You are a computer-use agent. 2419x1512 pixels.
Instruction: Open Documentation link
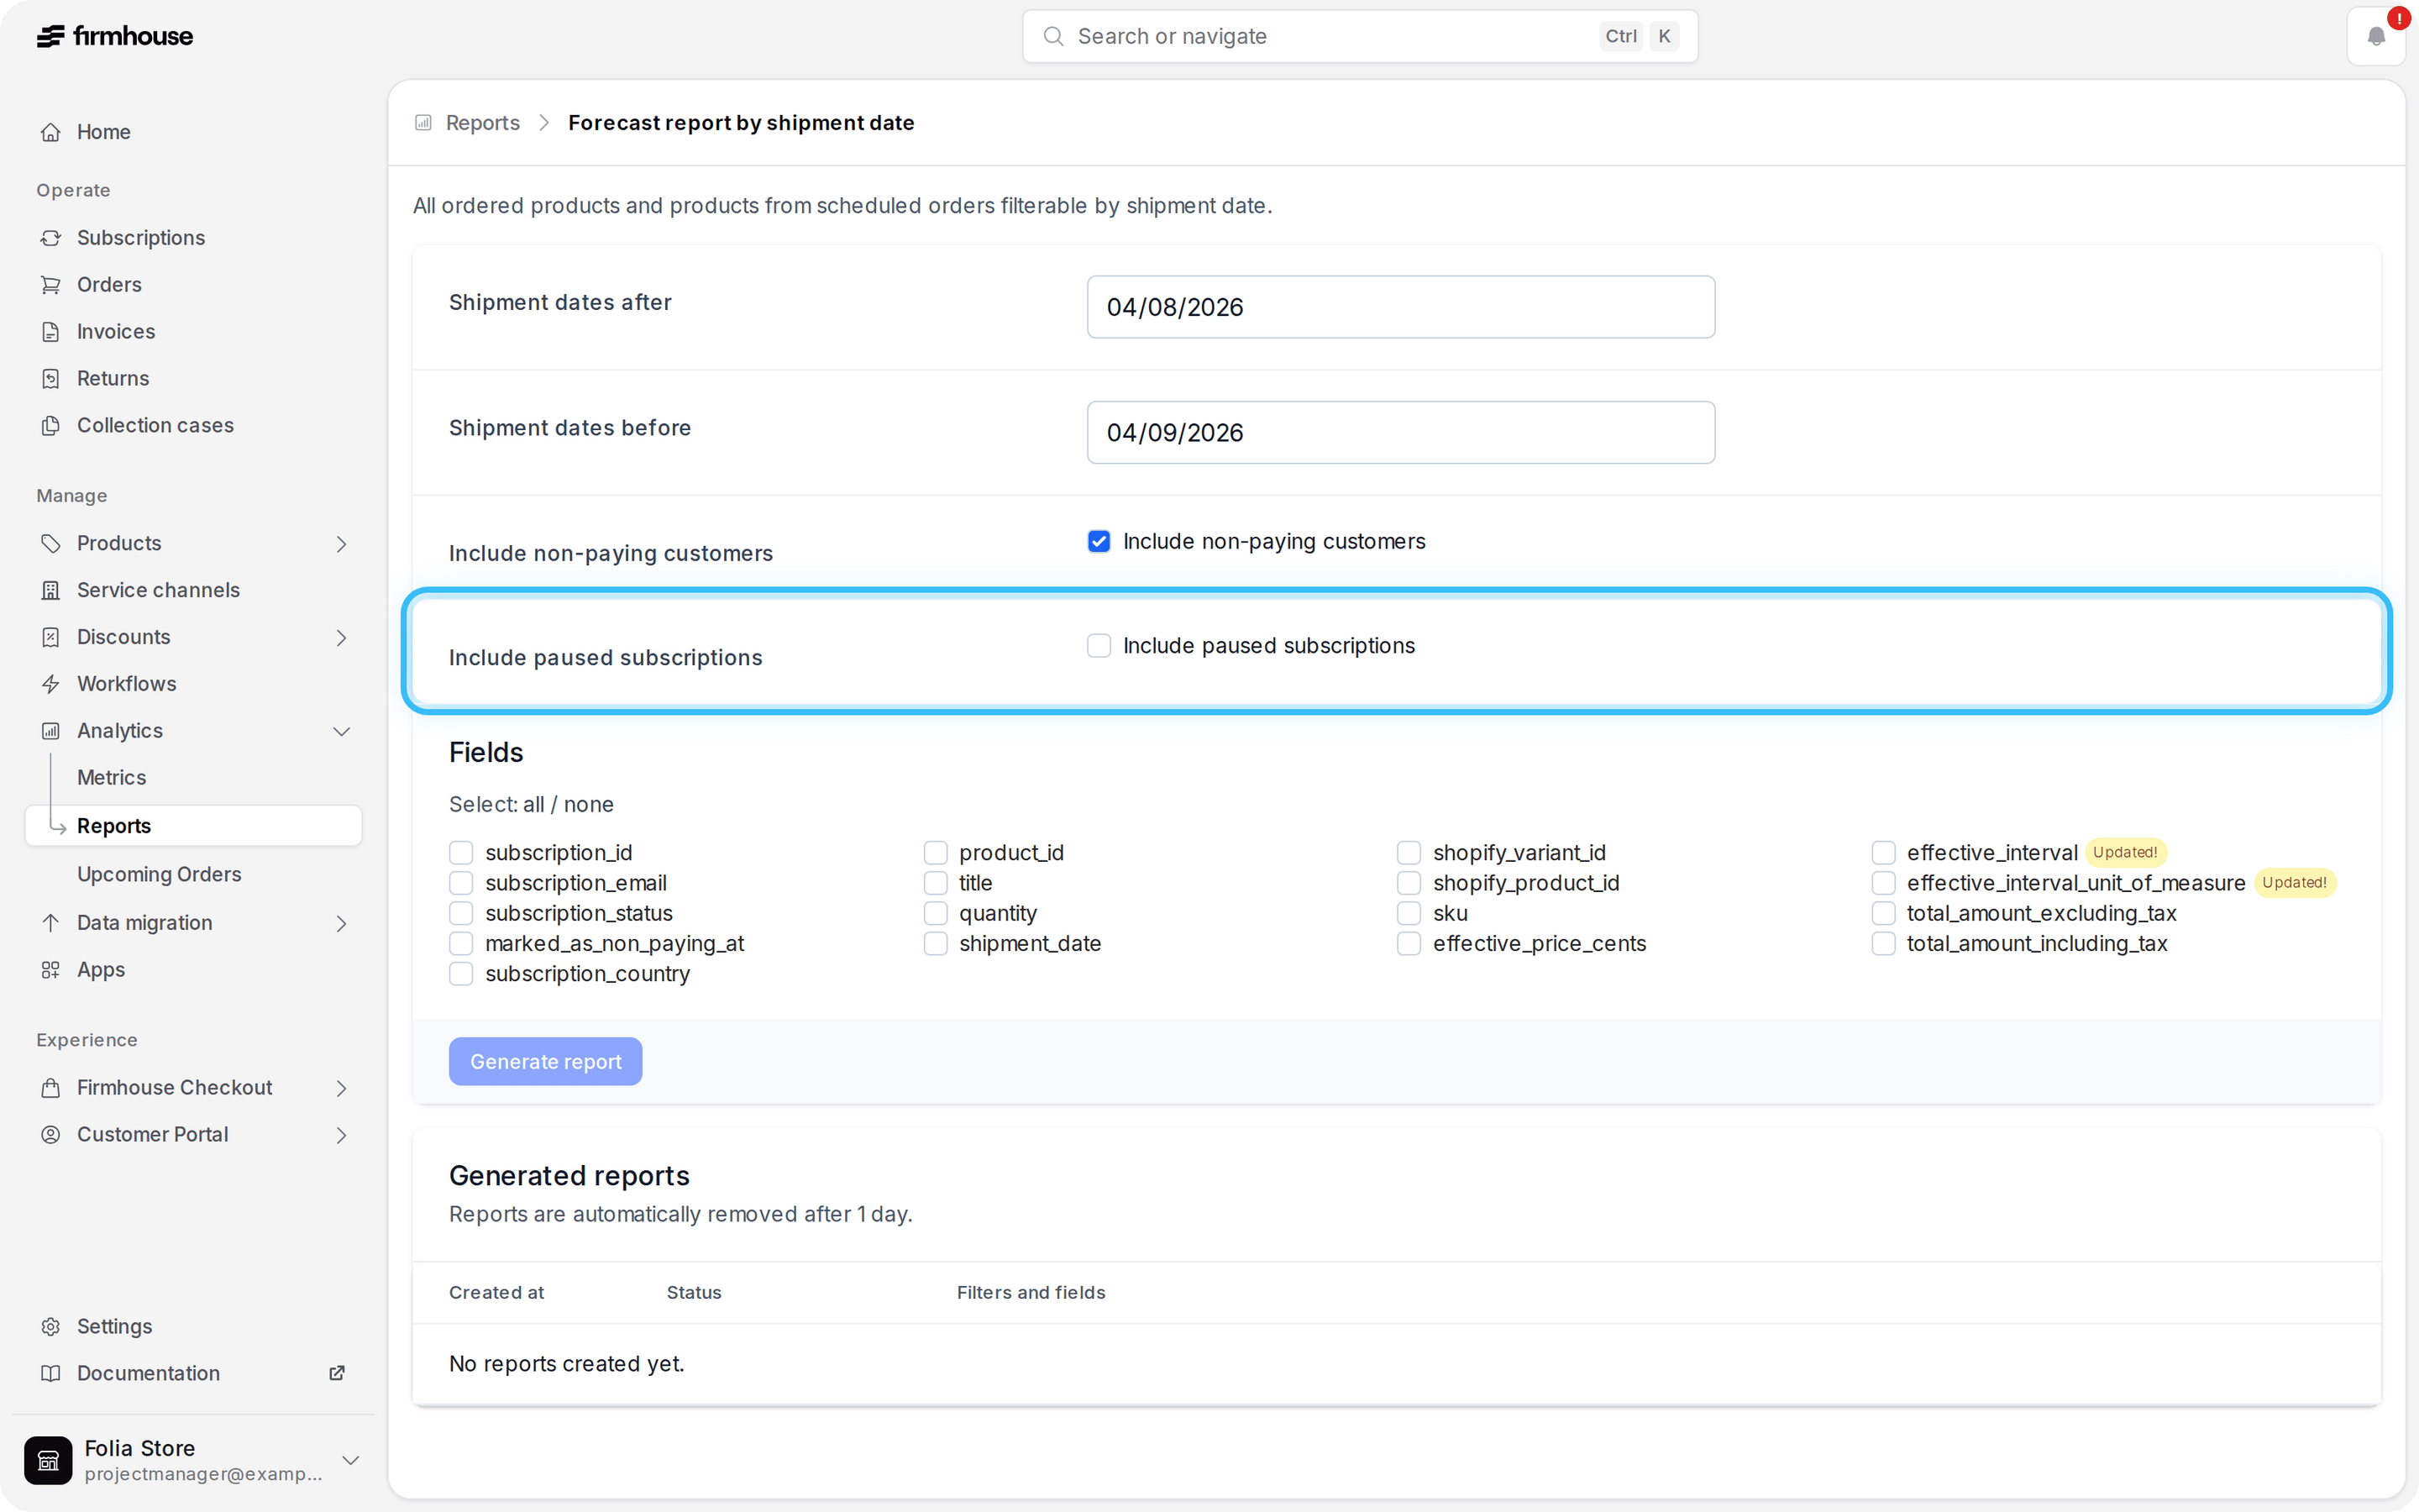[148, 1375]
